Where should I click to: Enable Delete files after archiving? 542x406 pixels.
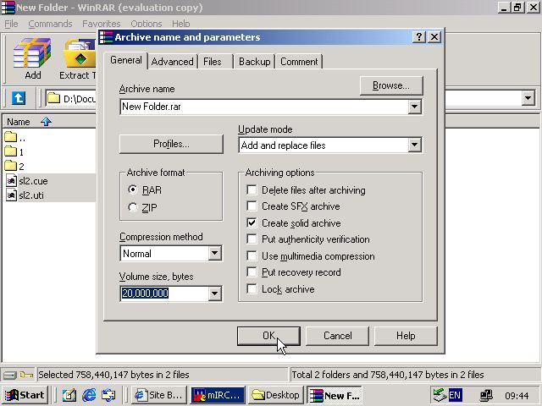[x=252, y=189]
